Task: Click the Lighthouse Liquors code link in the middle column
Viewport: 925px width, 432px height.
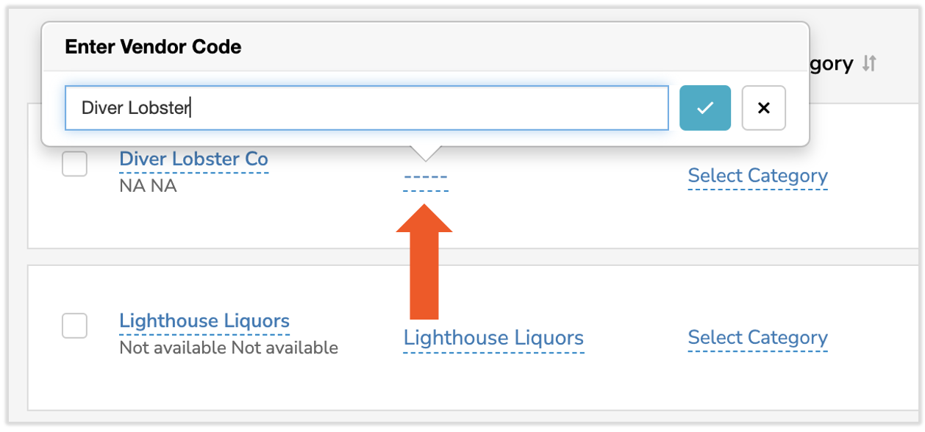Action: 493,338
